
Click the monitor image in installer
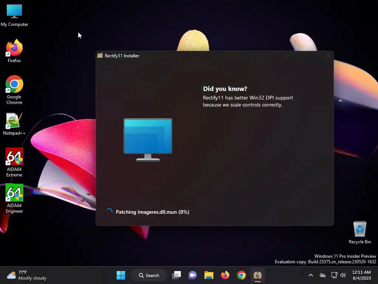(x=148, y=139)
